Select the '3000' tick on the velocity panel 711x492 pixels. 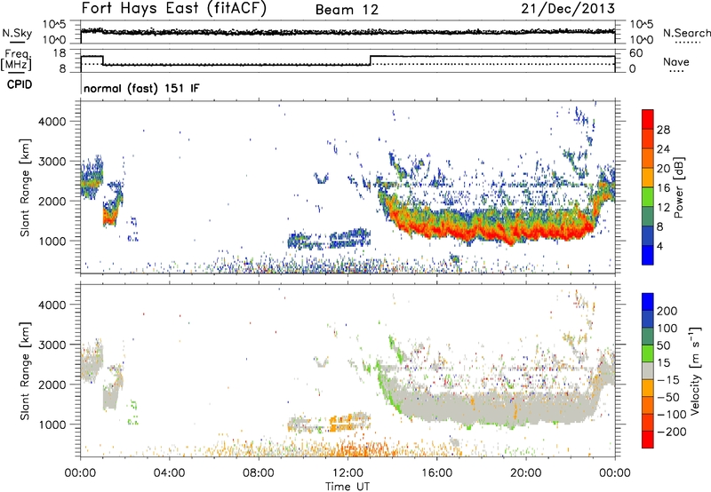pyautogui.click(x=52, y=345)
